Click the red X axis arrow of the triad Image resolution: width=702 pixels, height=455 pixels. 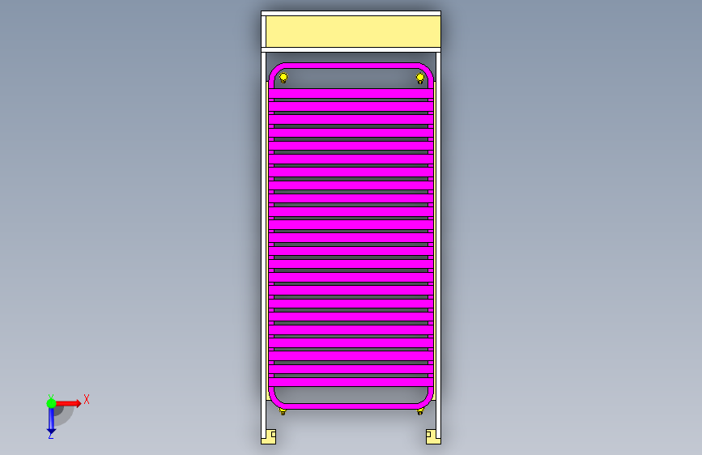(x=69, y=403)
